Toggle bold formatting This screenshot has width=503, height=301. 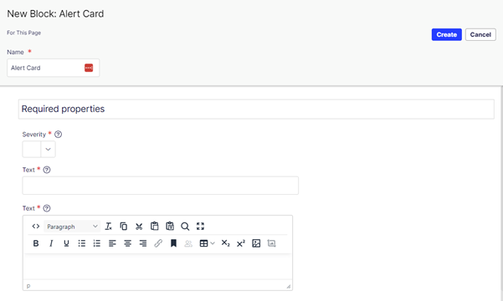click(36, 243)
